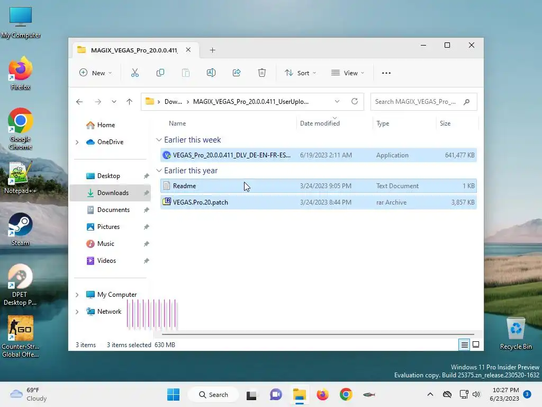The width and height of the screenshot is (542, 407).
Task: Click the Copy icon in toolbar
Action: 160,73
